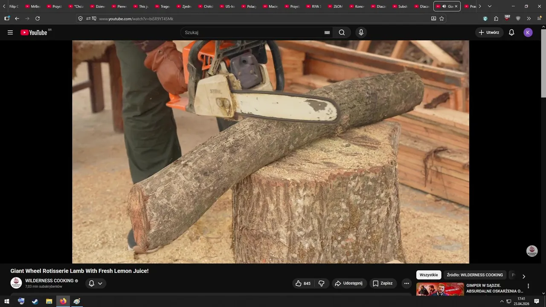The height and width of the screenshot is (307, 546).
Task: Open the GIMPER W SĄDZIE video thumbnail
Action: click(440, 289)
